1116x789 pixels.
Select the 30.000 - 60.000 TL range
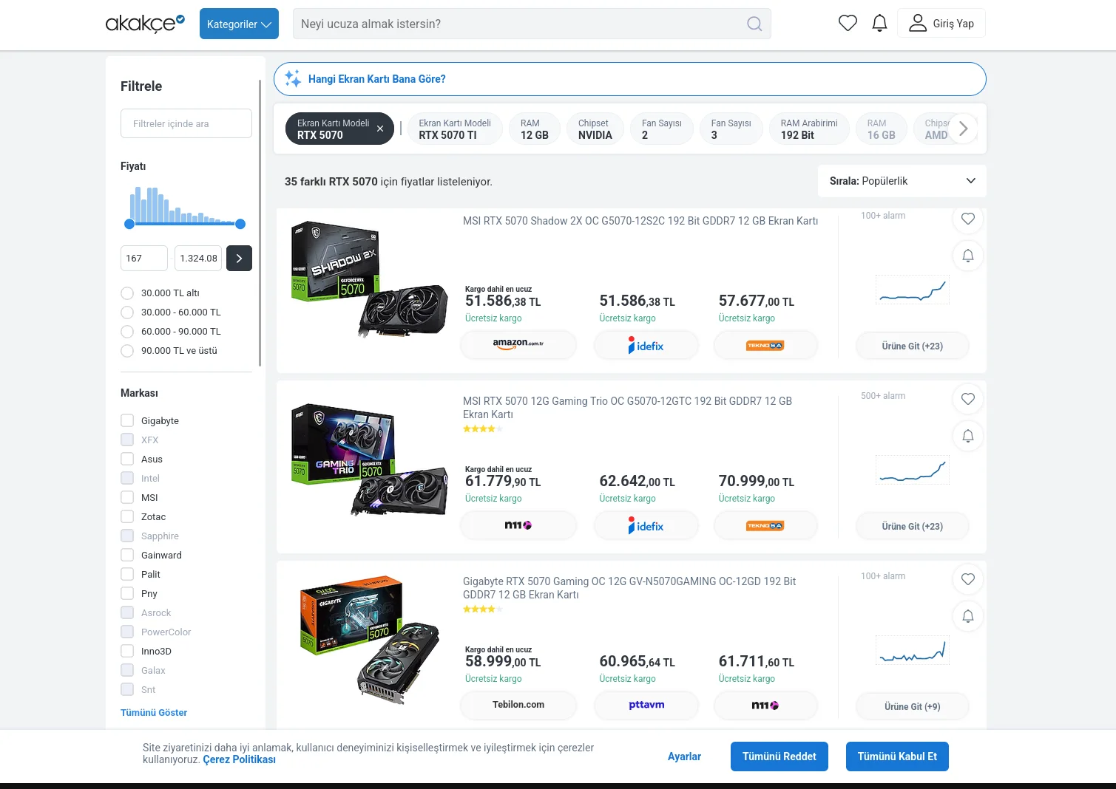(127, 312)
